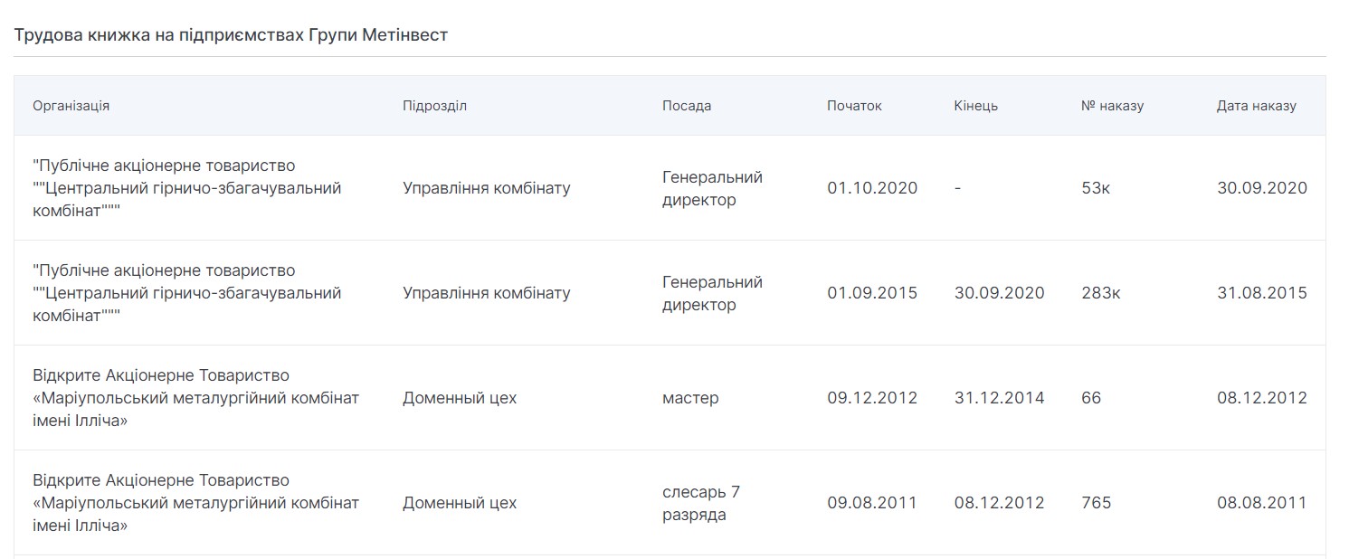Select order number 66 cell

pos(1091,398)
